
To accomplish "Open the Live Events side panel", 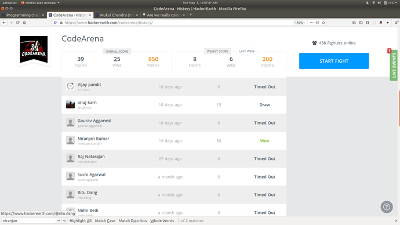I will 394,65.
